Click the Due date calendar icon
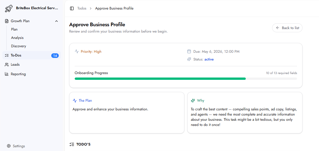This screenshot has height=151, width=319. pyautogui.click(x=189, y=52)
